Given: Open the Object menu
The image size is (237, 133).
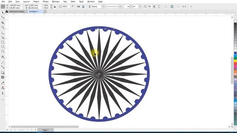Looking at the screenshot, I should [36, 1].
